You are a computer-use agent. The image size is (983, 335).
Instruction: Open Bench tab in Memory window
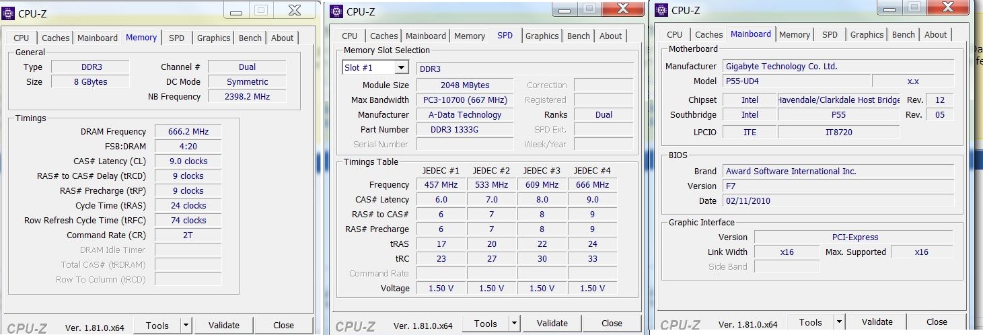pyautogui.click(x=250, y=38)
